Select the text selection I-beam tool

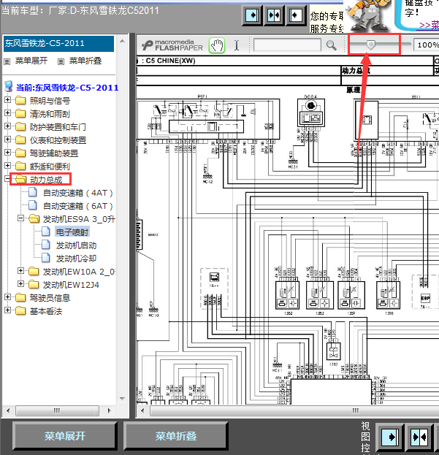click(237, 45)
